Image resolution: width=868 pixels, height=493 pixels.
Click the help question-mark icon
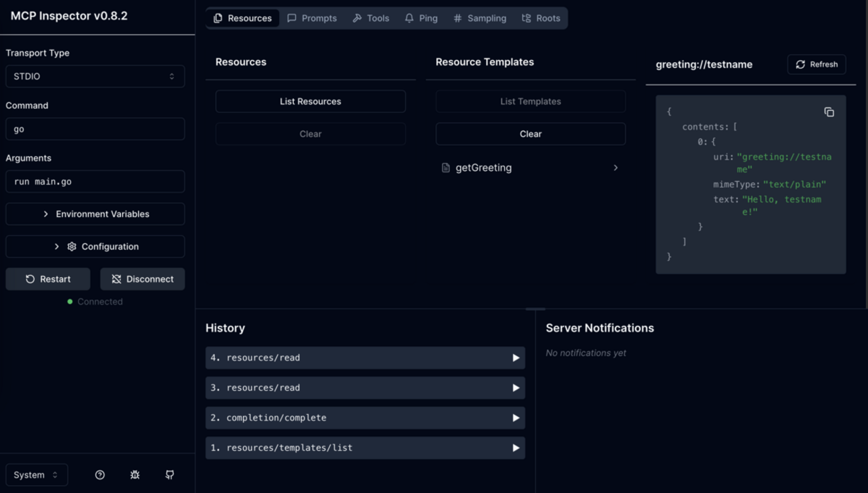[100, 475]
